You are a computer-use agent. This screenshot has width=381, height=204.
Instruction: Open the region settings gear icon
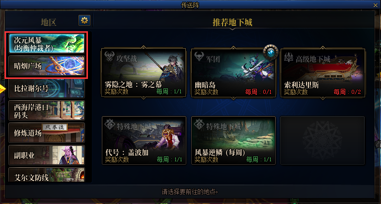[x=84, y=20]
